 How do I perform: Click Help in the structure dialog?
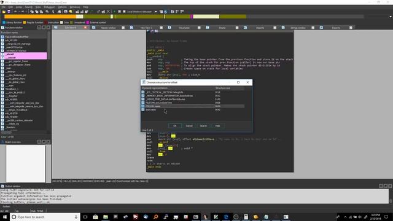click(217, 126)
